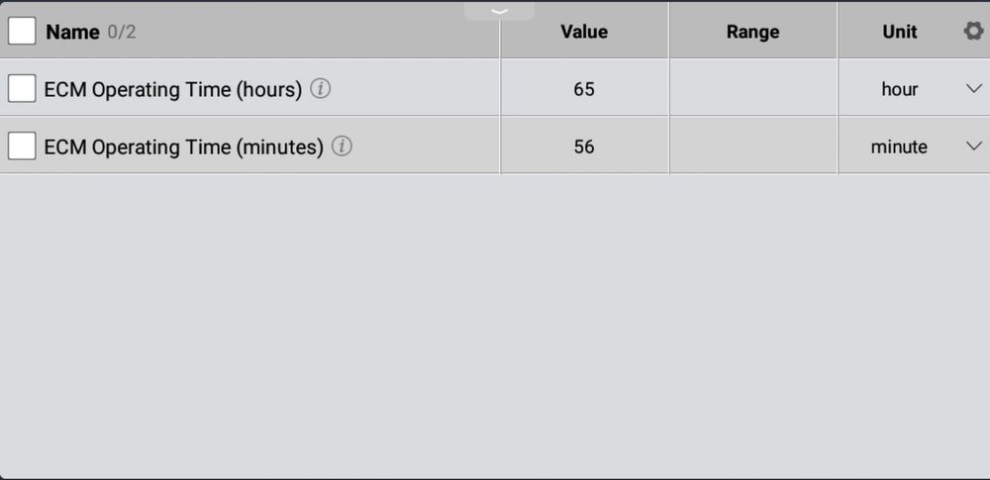
Task: Click the Name column header
Action: point(72,32)
